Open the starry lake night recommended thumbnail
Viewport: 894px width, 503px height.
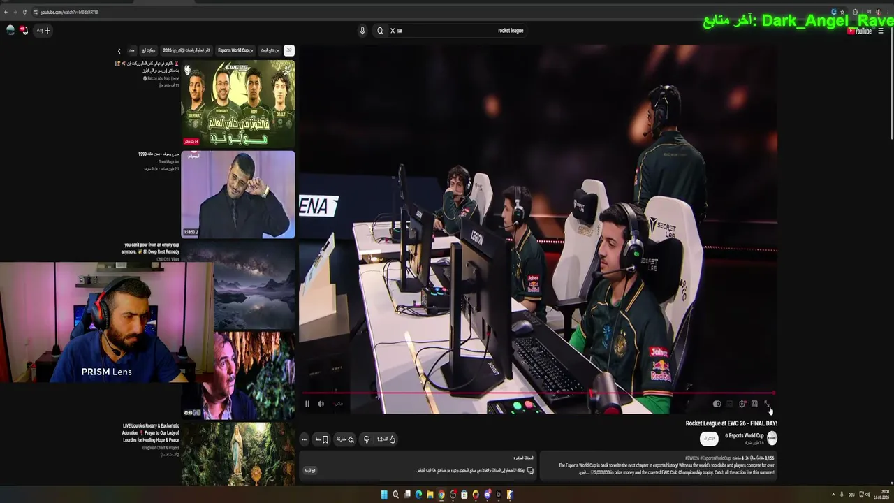(x=254, y=285)
